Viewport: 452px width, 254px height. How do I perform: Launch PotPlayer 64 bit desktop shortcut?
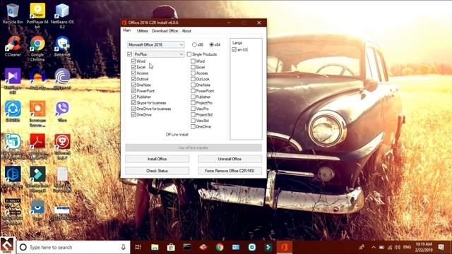(37, 15)
